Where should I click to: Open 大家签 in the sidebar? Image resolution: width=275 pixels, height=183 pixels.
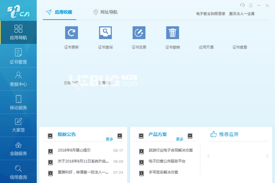pyautogui.click(x=18, y=125)
